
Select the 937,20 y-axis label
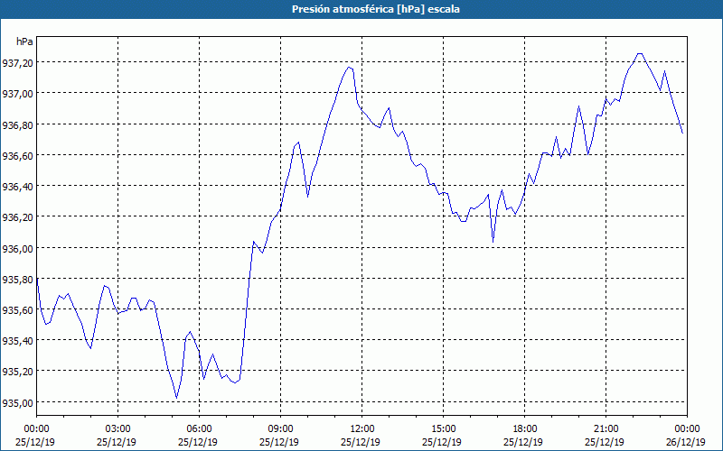[17, 63]
